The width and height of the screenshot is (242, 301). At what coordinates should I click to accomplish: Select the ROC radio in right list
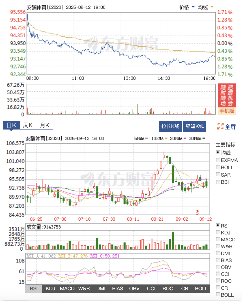coord(218,281)
